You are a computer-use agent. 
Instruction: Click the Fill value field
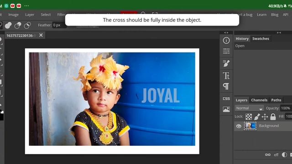coord(288,117)
